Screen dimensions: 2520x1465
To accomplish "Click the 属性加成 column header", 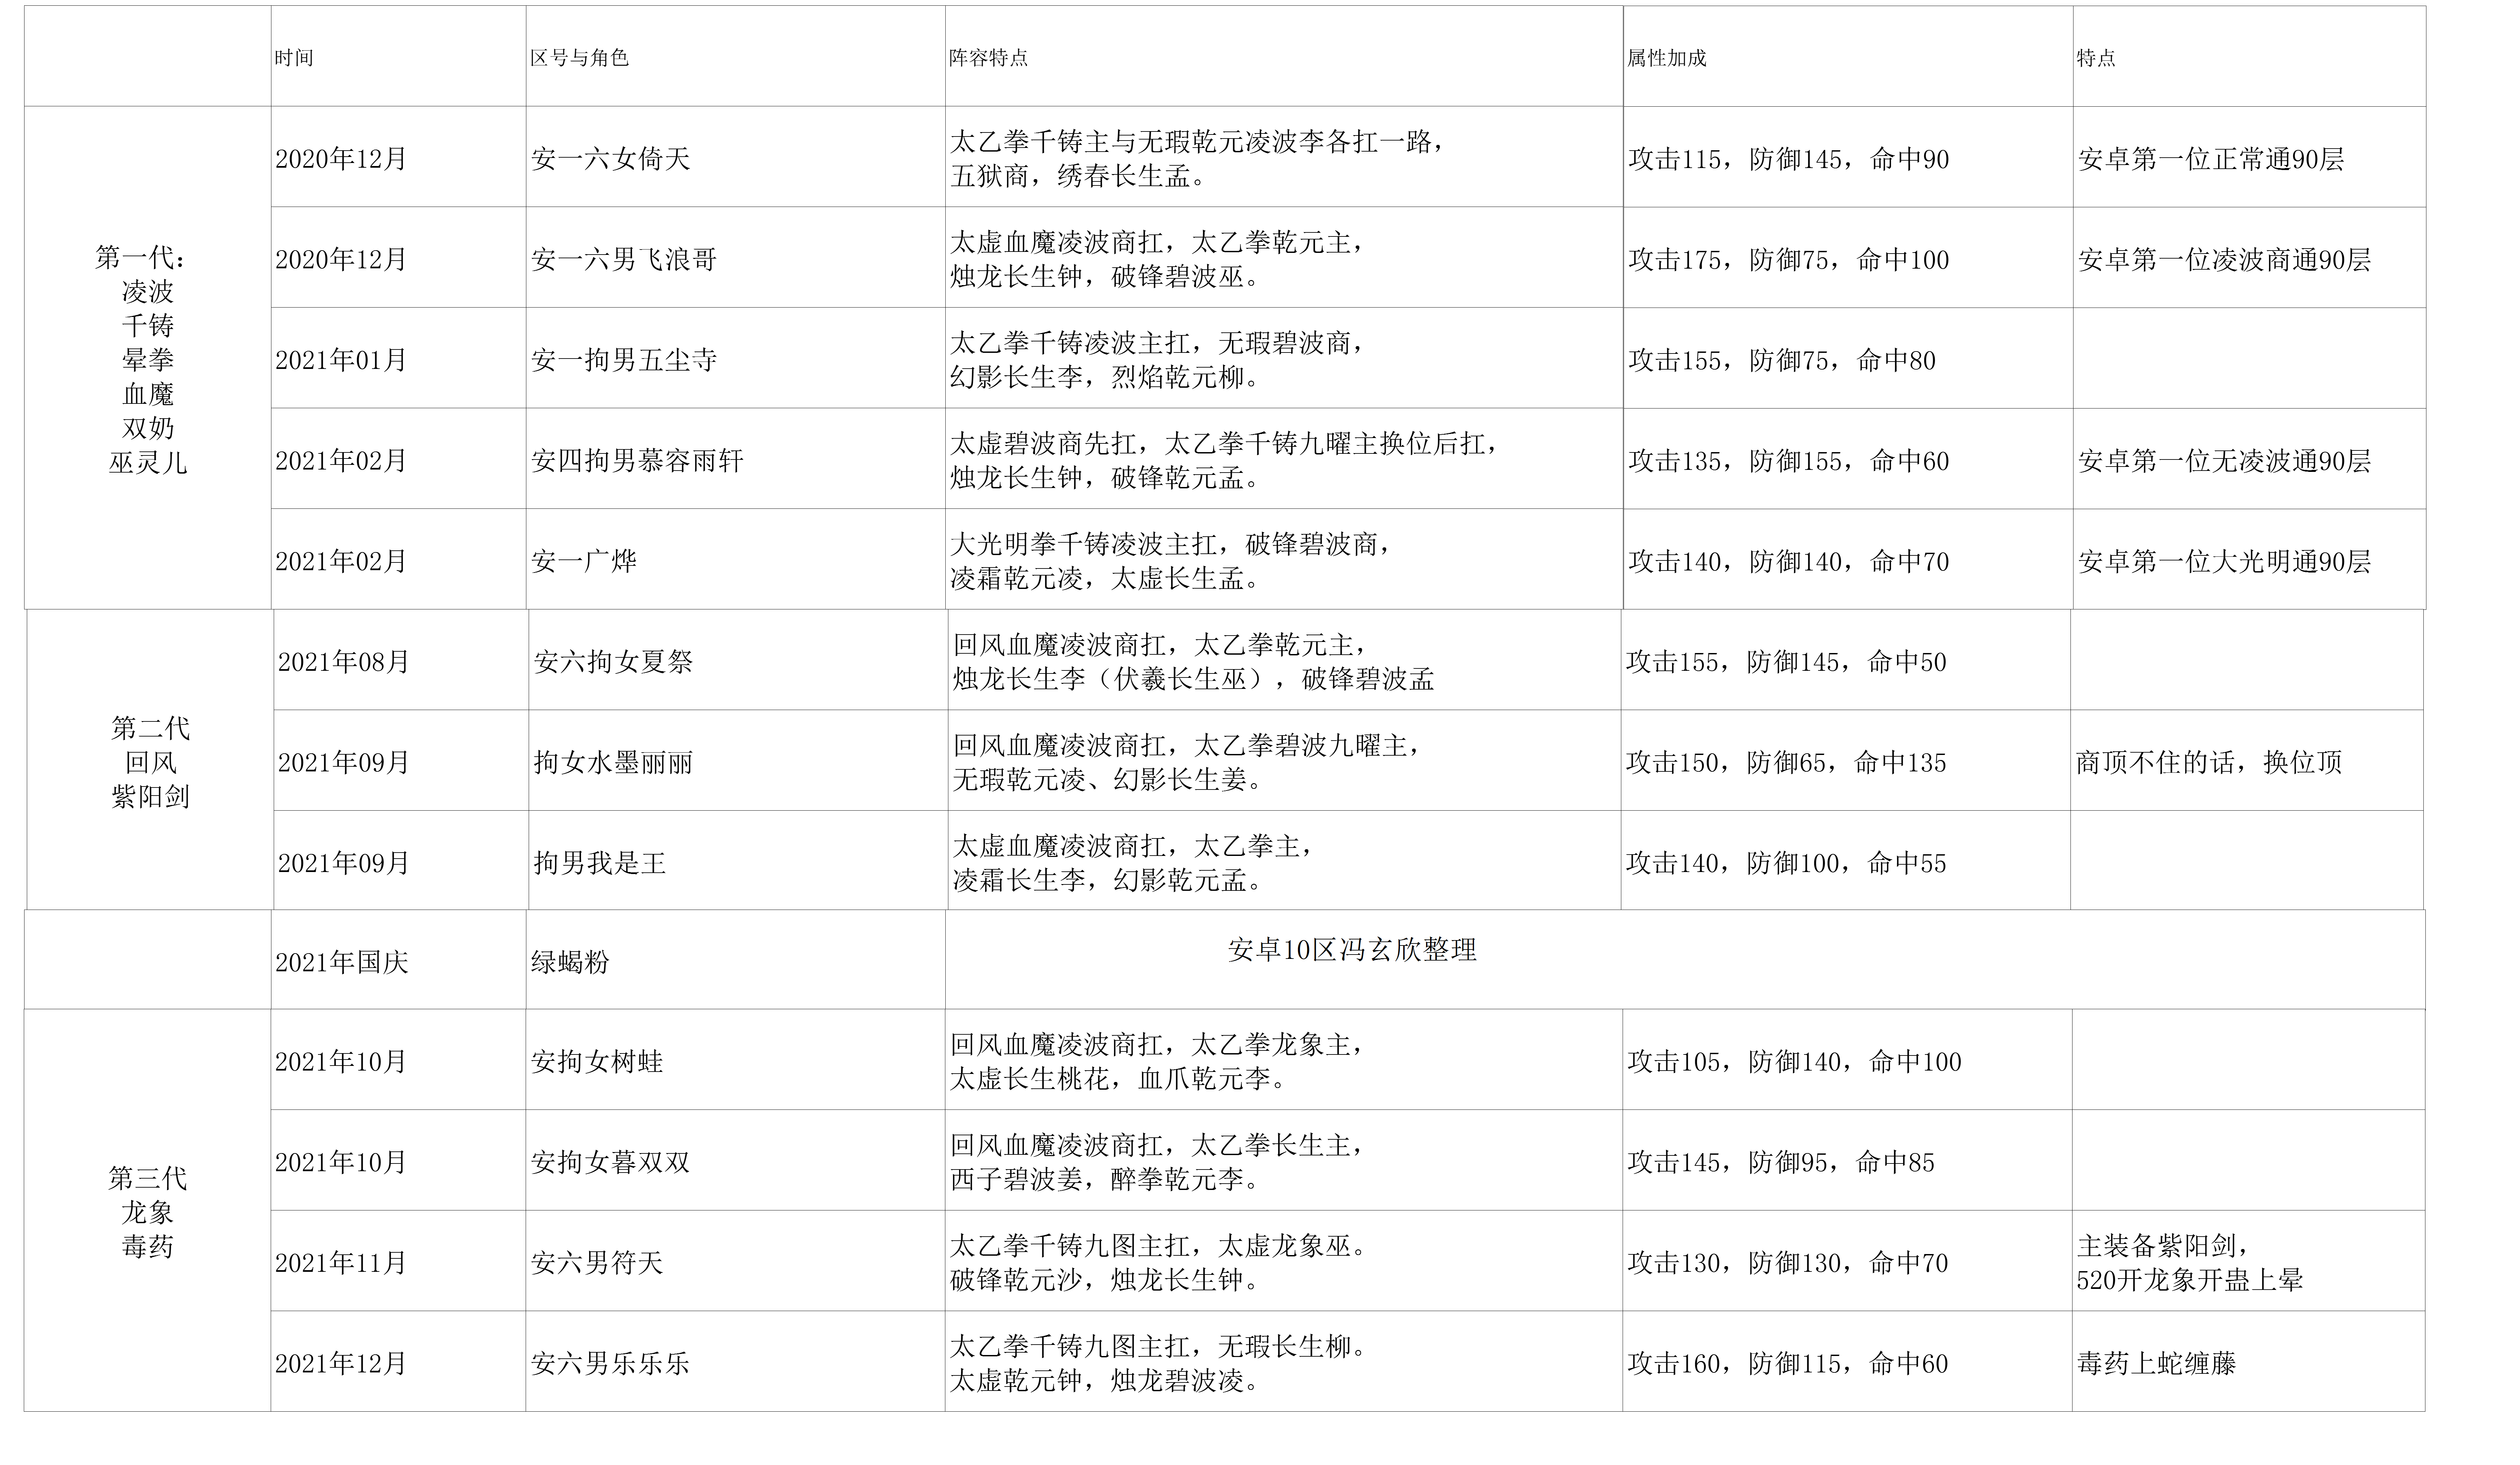I will click(1848, 56).
